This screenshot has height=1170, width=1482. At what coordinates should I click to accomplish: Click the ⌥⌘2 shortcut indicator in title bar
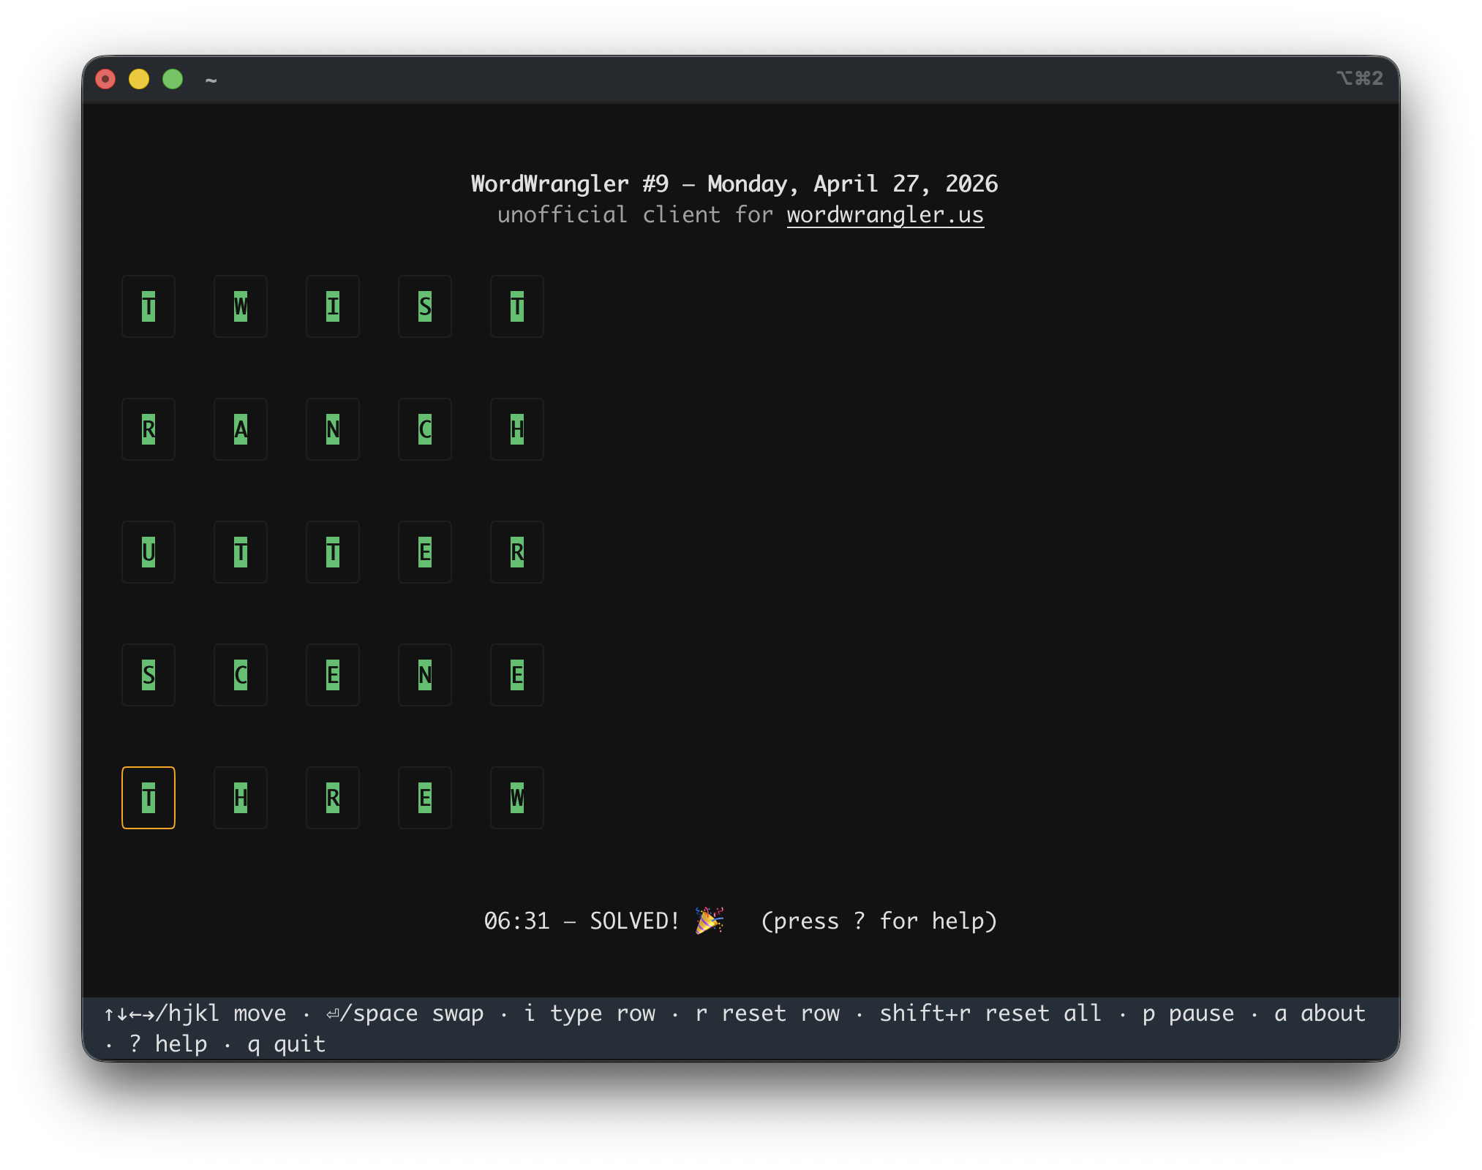coord(1360,78)
